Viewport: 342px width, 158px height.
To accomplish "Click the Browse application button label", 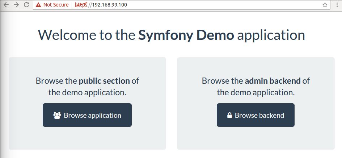I will pyautogui.click(x=92, y=115).
